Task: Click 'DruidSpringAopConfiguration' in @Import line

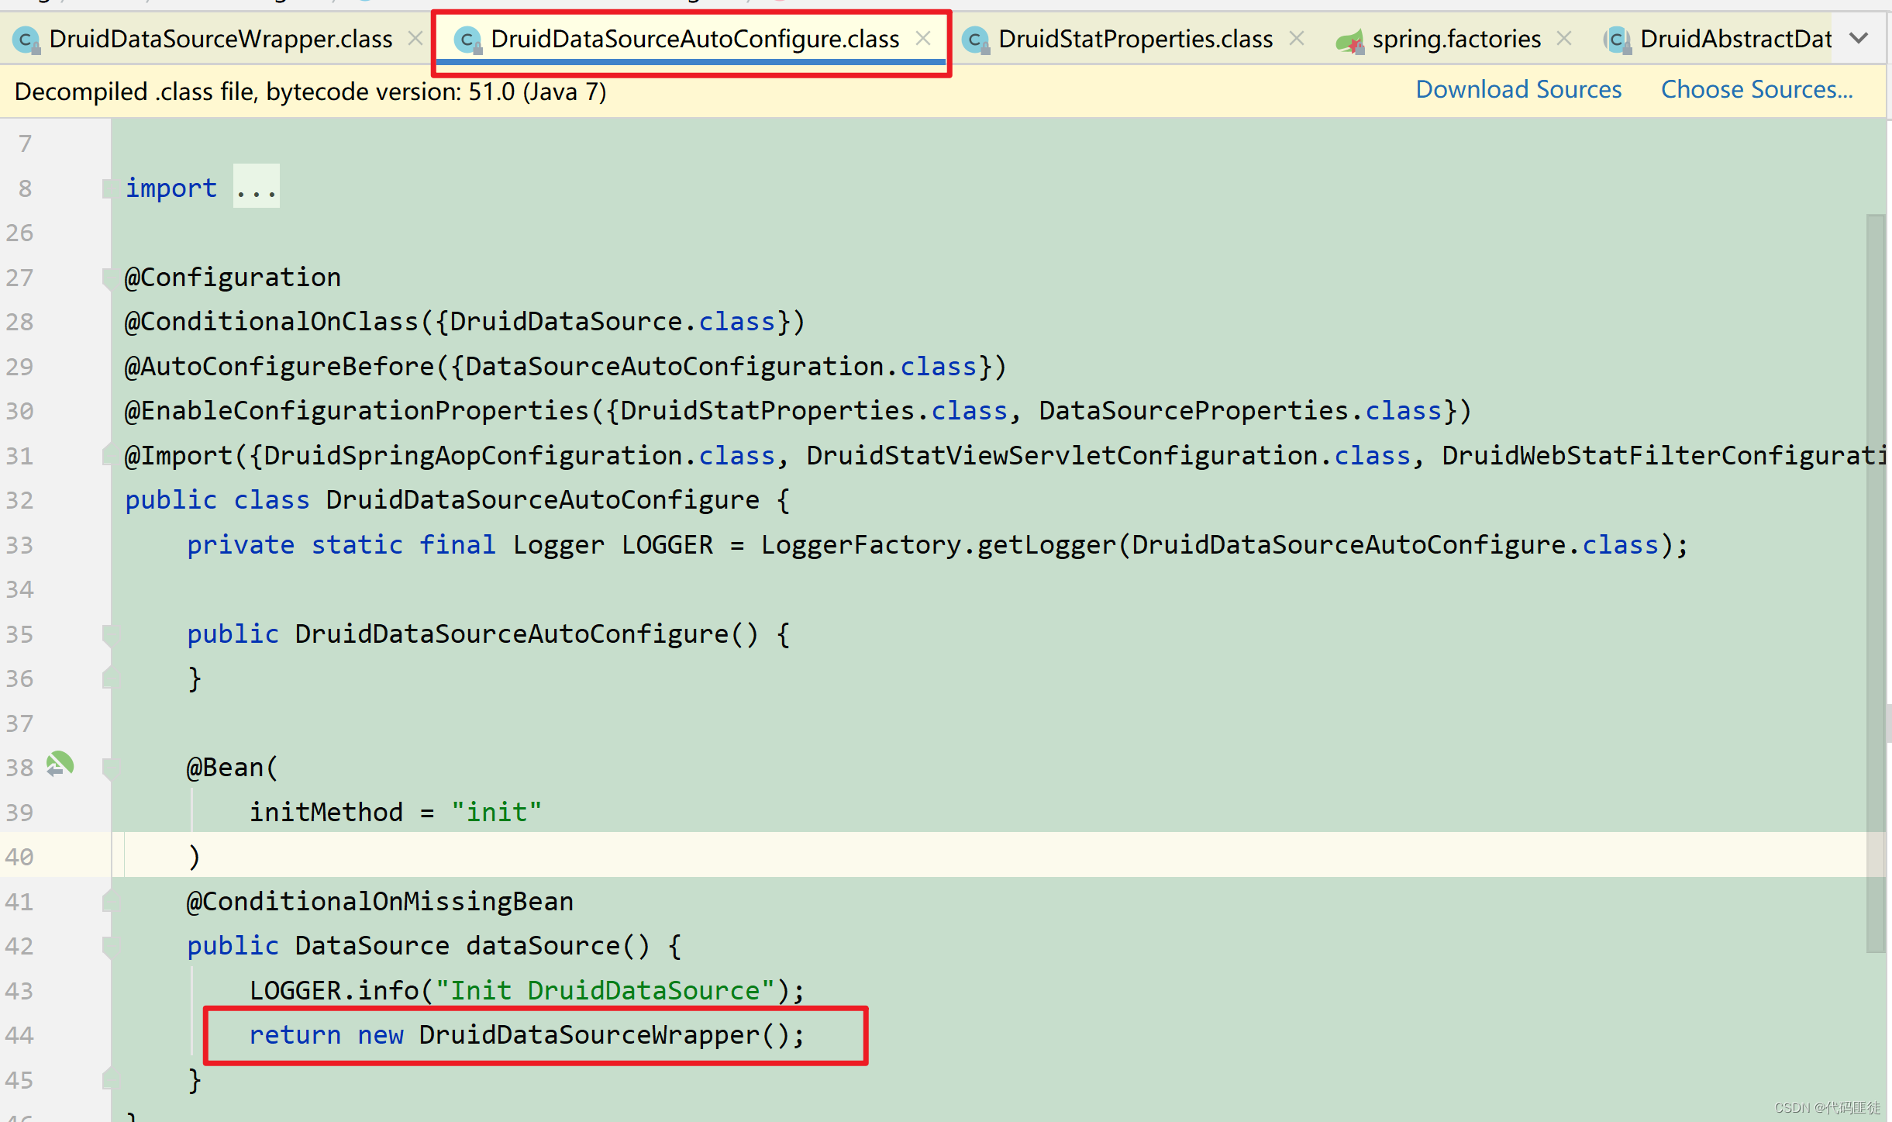Action: click(473, 456)
